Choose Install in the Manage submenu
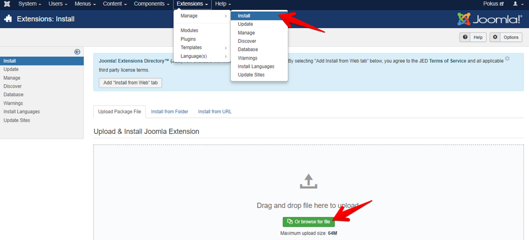The width and height of the screenshot is (529, 240). coord(259,16)
